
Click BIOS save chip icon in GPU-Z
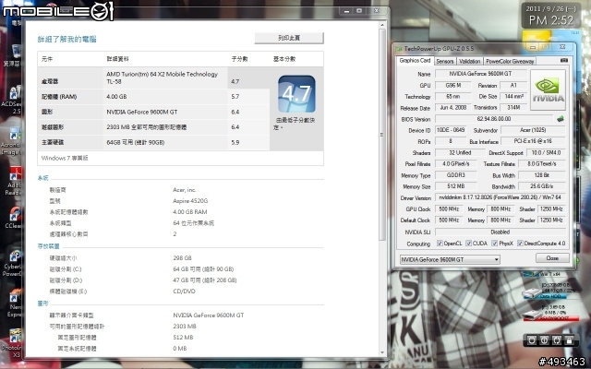click(561, 119)
